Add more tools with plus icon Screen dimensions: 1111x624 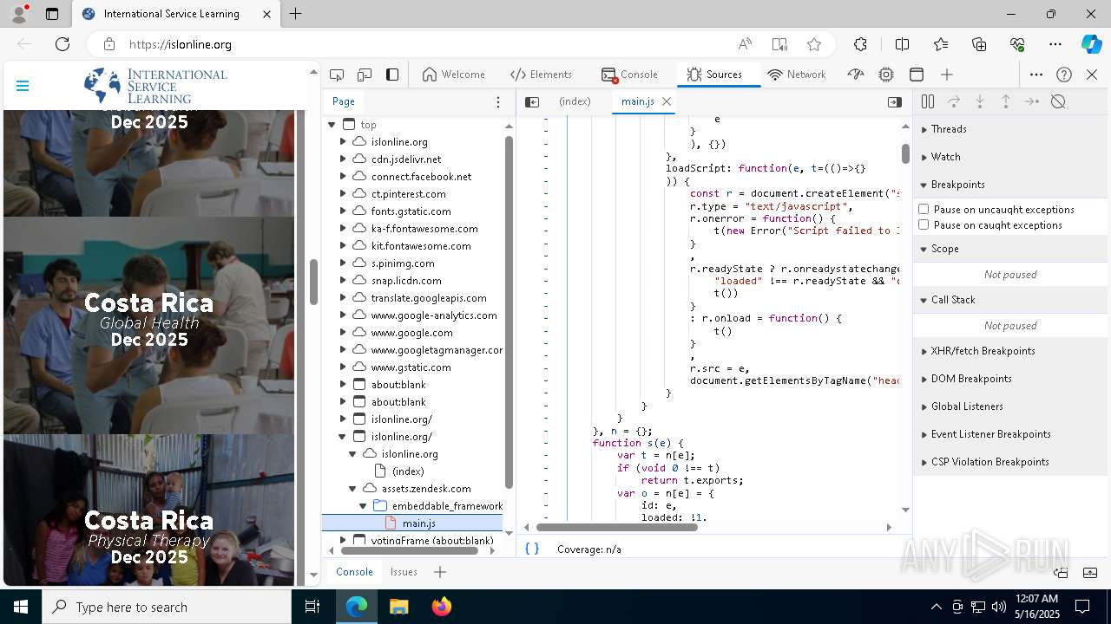click(947, 75)
